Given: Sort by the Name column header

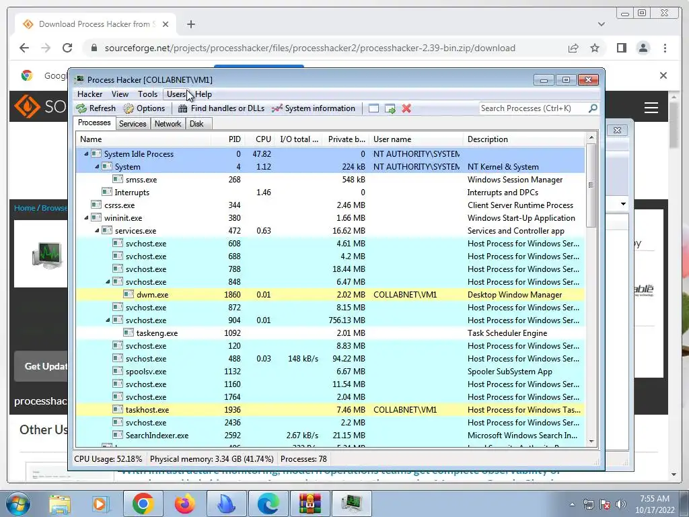Looking at the screenshot, I should click(143, 139).
